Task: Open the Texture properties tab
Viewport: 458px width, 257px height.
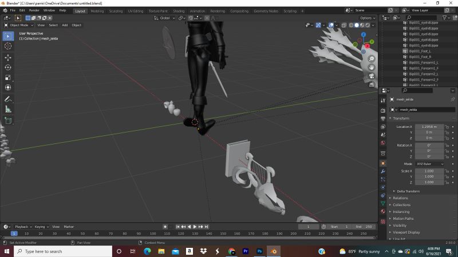Action: coord(383,222)
